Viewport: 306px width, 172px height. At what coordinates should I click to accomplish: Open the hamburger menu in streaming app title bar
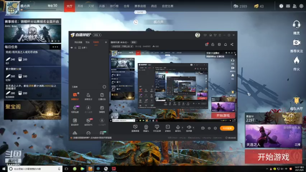click(220, 35)
